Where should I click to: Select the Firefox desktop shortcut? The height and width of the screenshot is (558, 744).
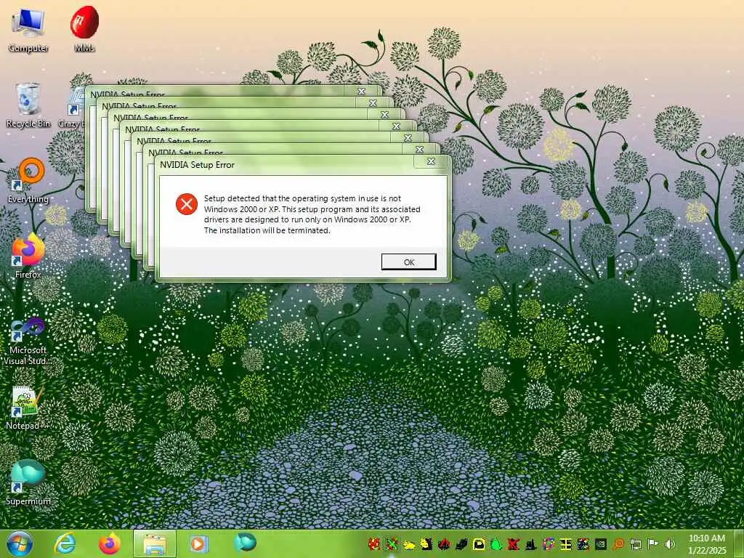(28, 255)
